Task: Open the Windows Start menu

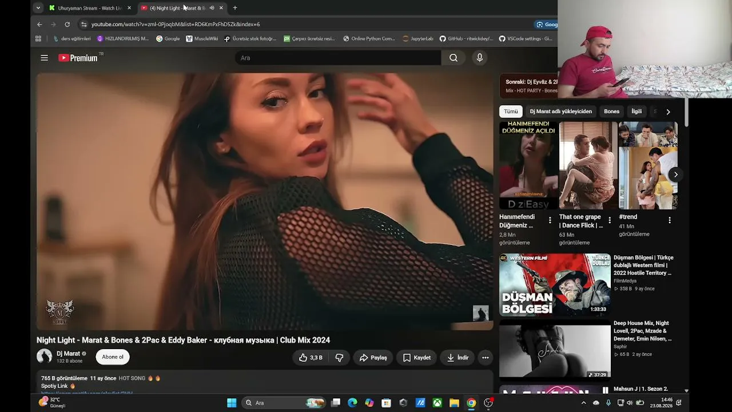Action: (232, 403)
